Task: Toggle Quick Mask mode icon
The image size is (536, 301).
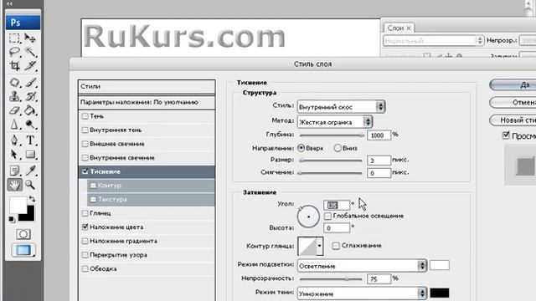Action: (x=23, y=234)
